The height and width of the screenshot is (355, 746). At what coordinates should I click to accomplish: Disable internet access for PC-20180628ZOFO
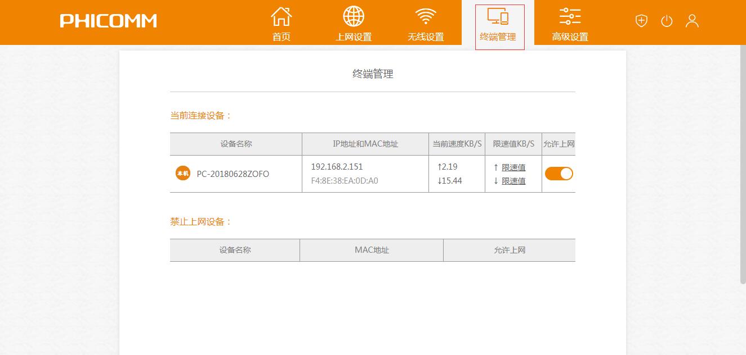click(x=559, y=174)
